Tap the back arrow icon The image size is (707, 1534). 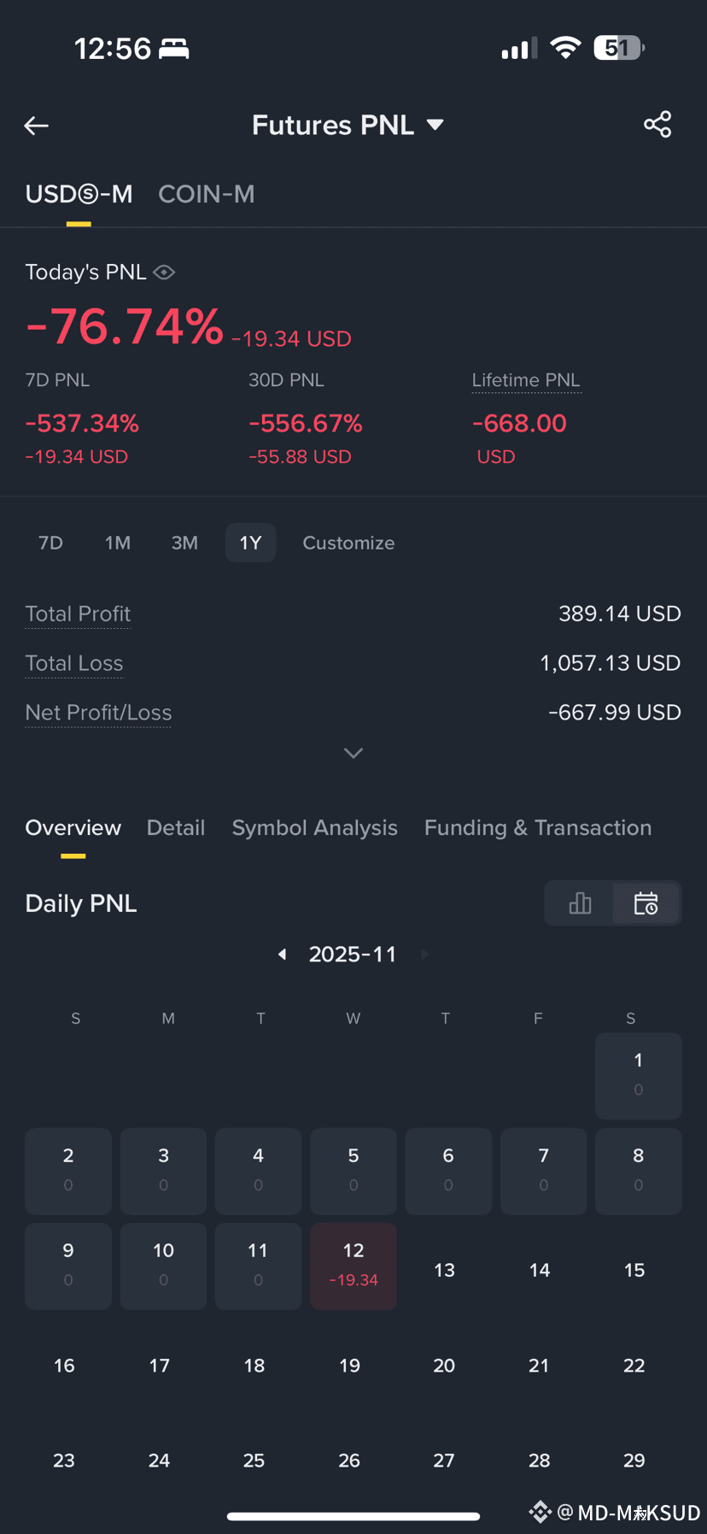tap(36, 126)
